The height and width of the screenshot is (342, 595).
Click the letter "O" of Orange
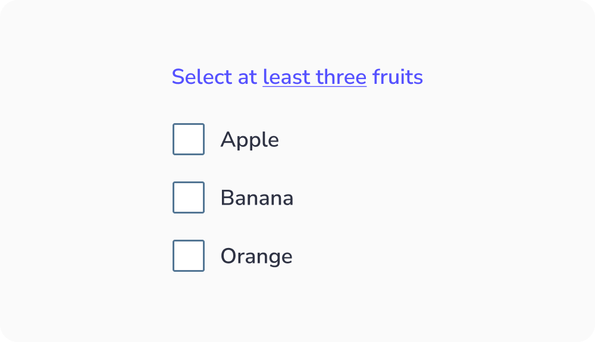(x=228, y=256)
